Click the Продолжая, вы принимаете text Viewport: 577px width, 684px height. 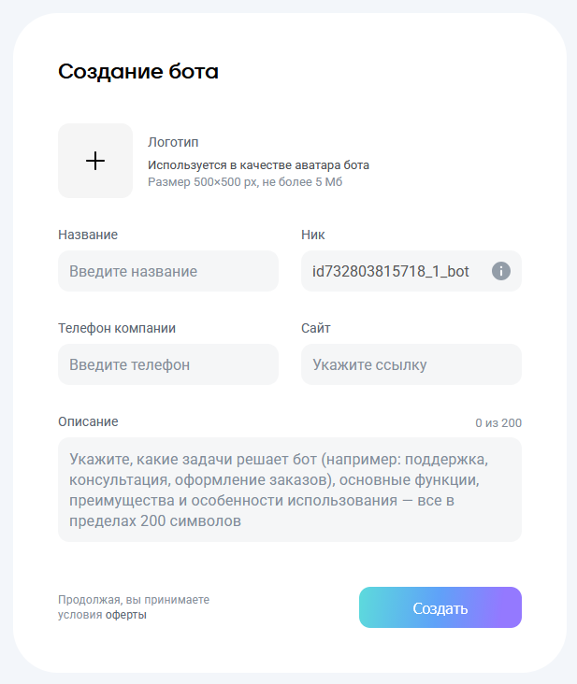(x=134, y=600)
